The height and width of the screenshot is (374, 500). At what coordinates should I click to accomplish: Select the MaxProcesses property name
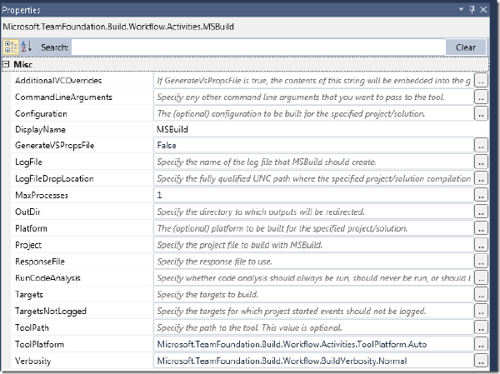point(42,195)
